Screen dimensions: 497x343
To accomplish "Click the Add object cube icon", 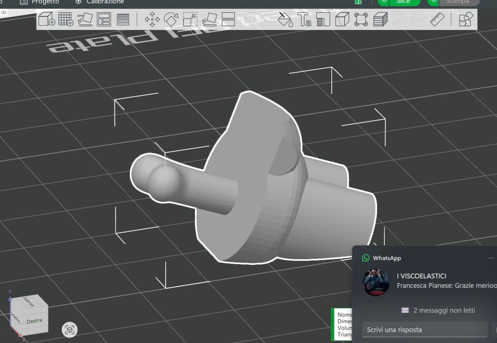I will (47, 19).
